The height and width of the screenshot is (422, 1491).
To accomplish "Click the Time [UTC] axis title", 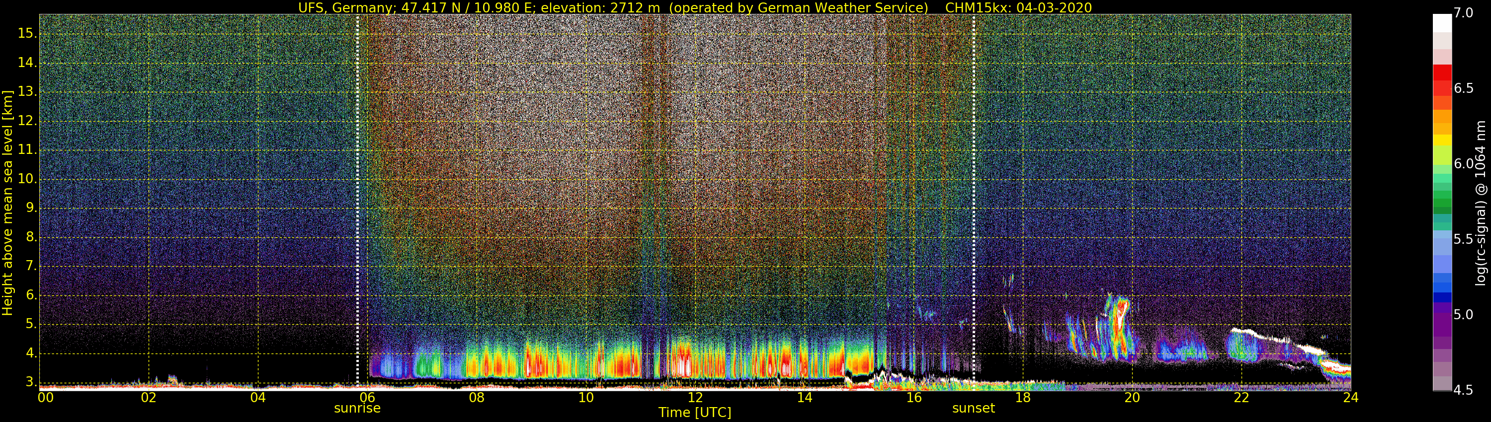I will point(695,413).
